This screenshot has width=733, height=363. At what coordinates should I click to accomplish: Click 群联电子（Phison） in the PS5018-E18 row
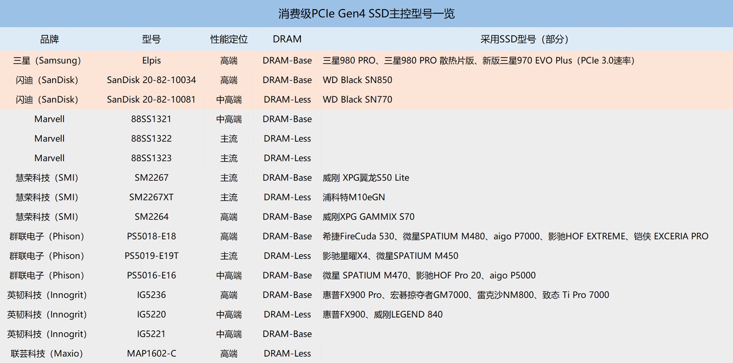pos(47,236)
